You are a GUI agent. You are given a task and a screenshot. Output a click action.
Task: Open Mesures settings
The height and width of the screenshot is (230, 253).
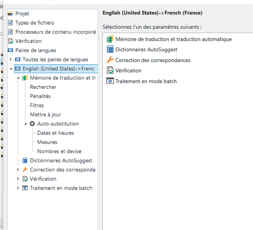(47, 142)
